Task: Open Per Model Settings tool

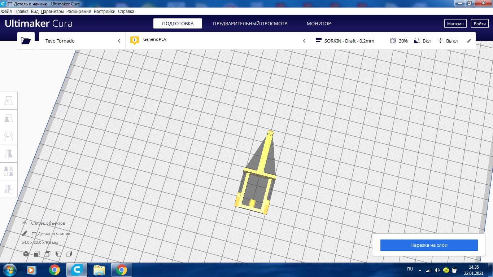Action: tap(8, 171)
